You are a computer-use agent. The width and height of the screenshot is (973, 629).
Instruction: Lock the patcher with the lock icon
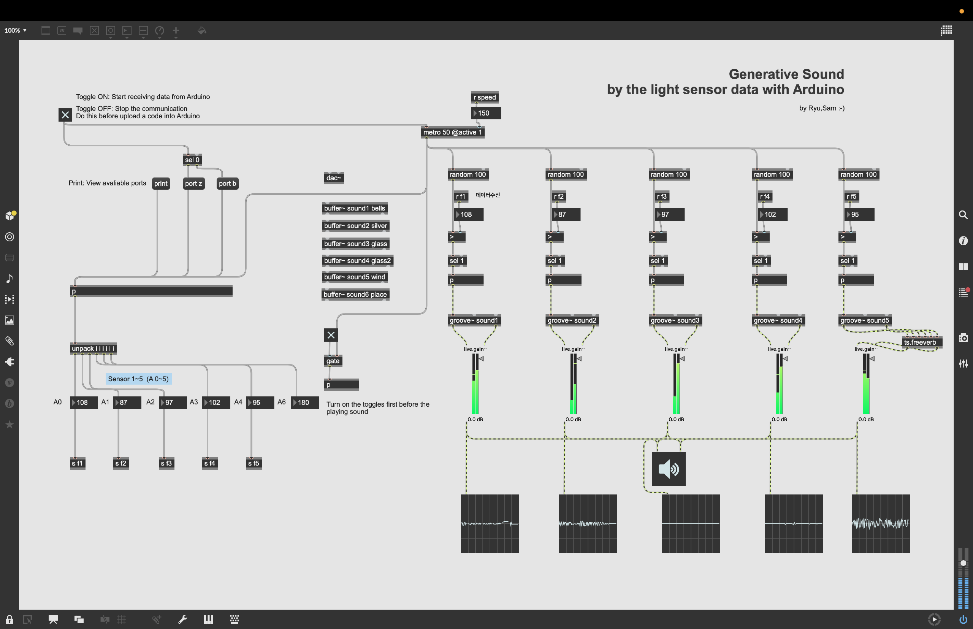pyautogui.click(x=10, y=619)
